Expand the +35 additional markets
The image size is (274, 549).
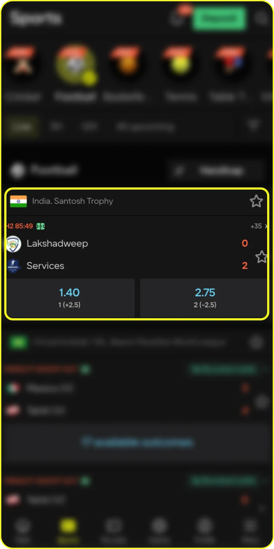click(x=258, y=226)
